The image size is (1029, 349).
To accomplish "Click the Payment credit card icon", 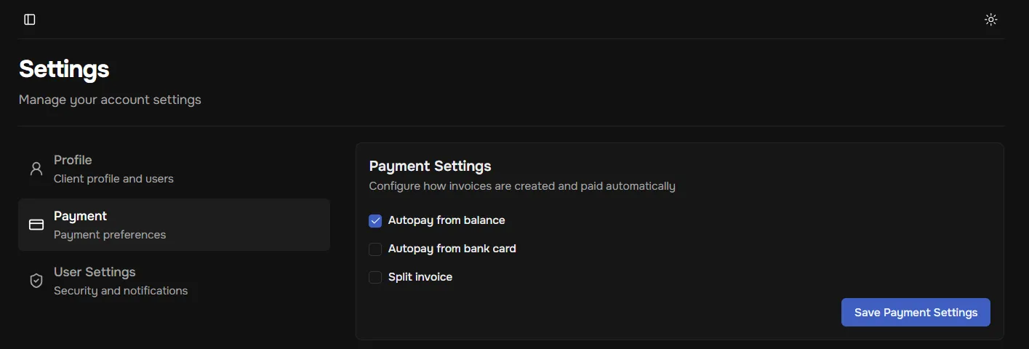I will 36,225.
